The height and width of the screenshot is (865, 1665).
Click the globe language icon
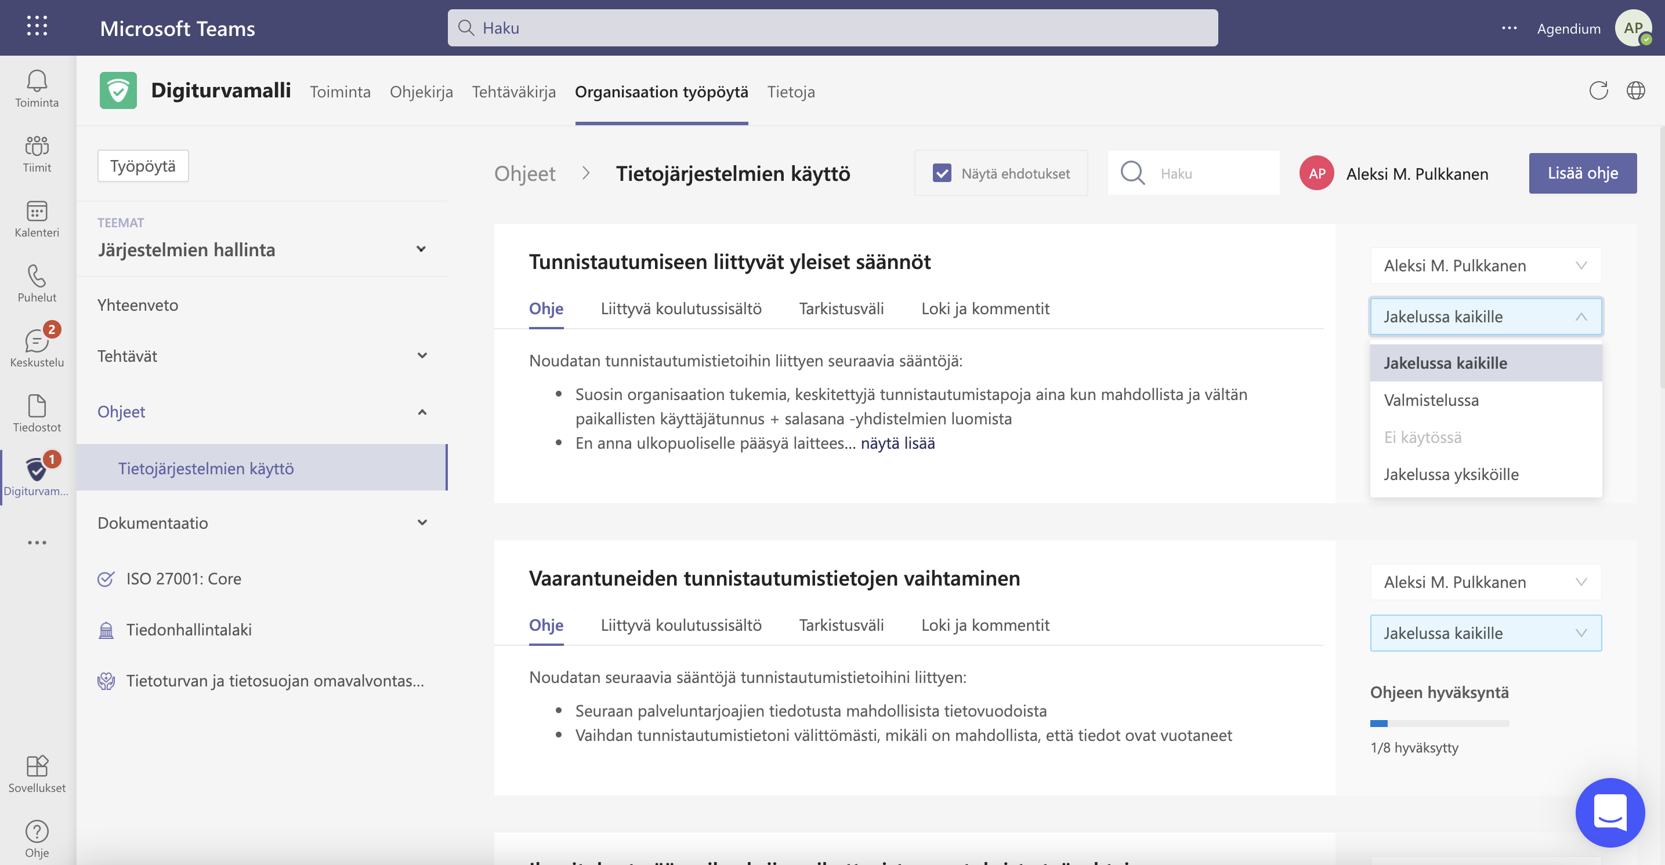[x=1635, y=90]
